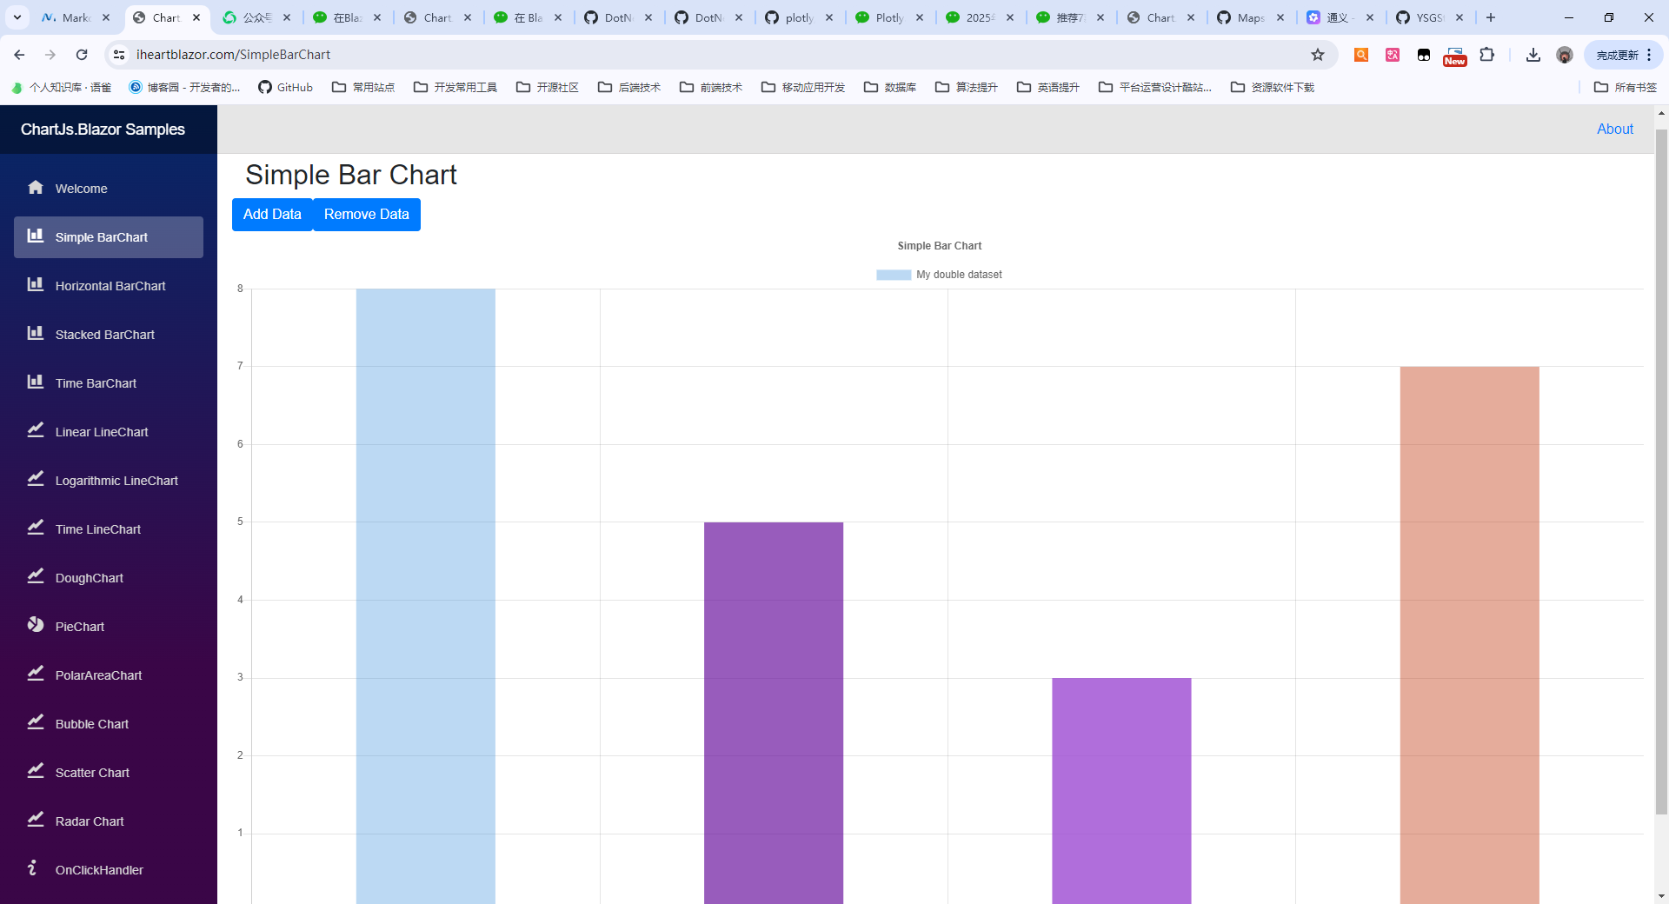Expand the tab search dropdown arrow
Screen dimensions: 1669x904
point(17,17)
